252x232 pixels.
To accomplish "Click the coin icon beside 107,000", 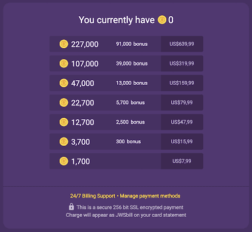I will coord(63,64).
